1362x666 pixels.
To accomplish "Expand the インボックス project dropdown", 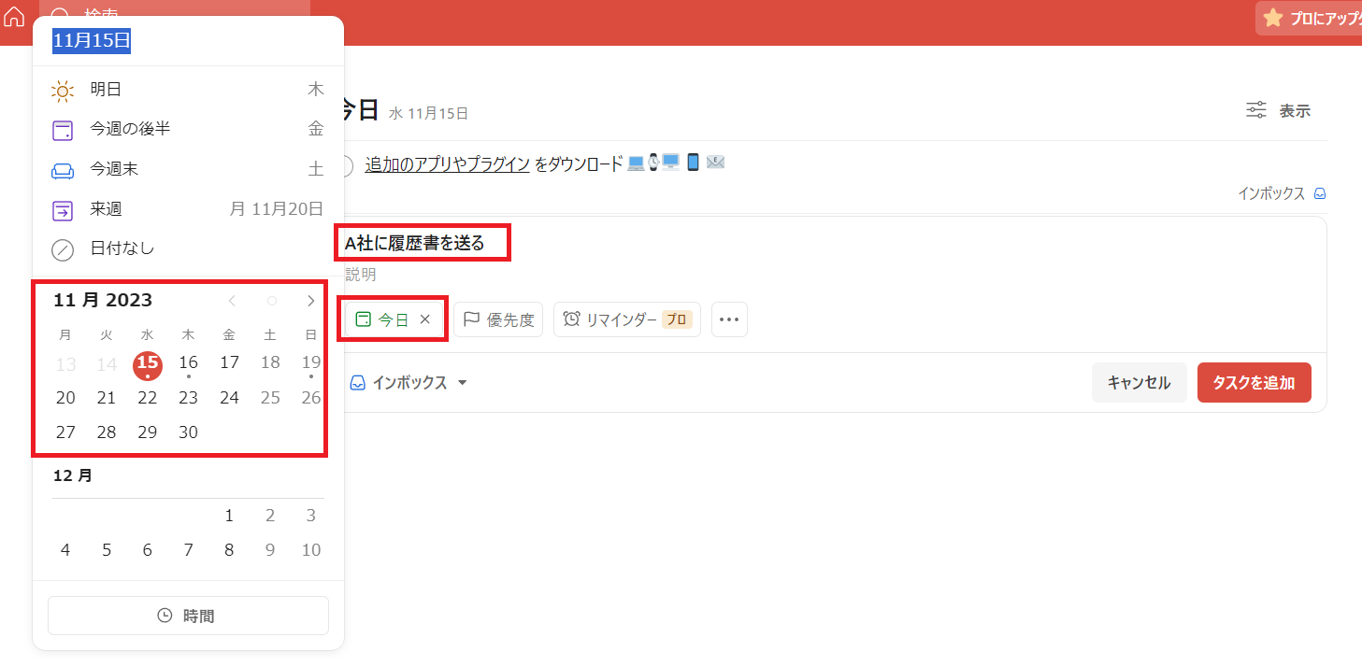I will click(409, 383).
